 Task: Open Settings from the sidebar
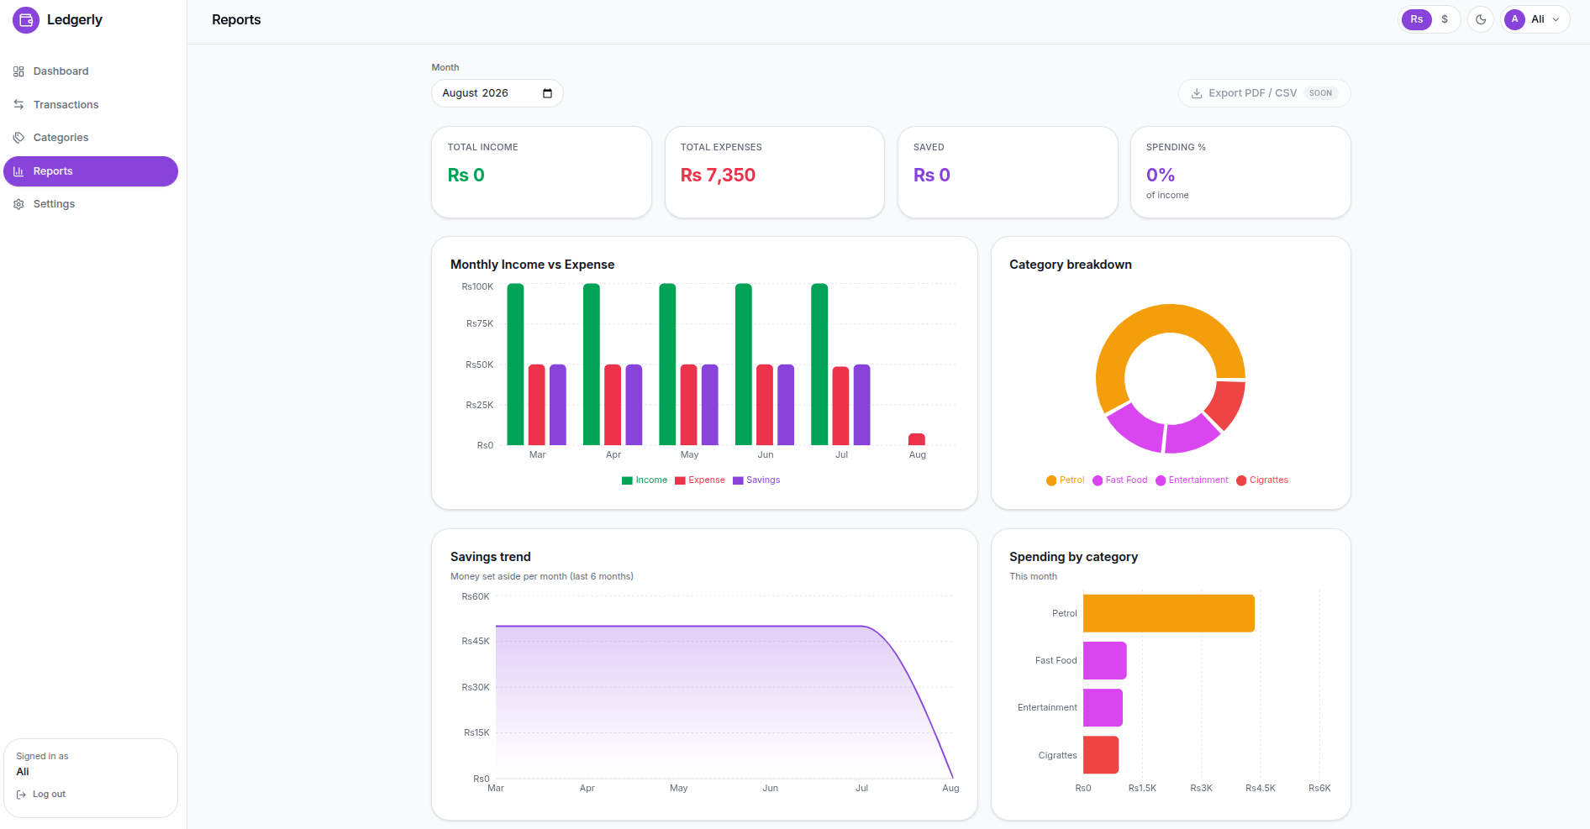coord(91,204)
